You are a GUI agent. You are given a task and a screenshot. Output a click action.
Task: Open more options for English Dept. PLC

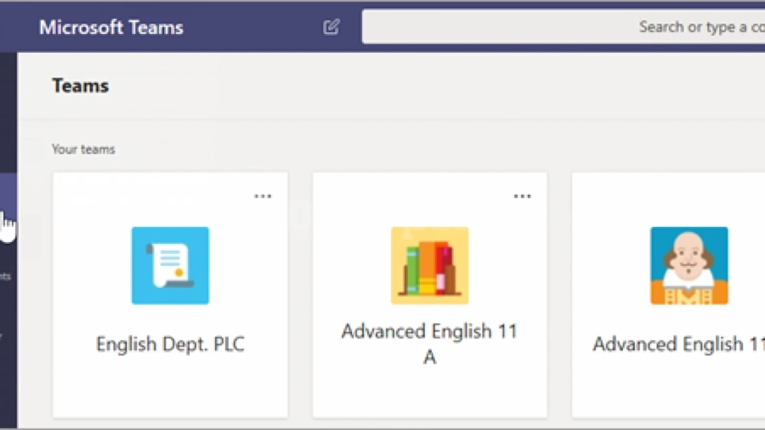tap(263, 196)
